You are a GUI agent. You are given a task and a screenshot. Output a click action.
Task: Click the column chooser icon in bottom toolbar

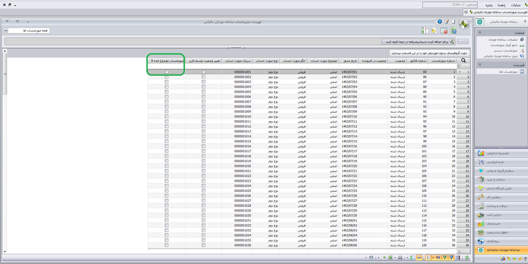coord(412,258)
